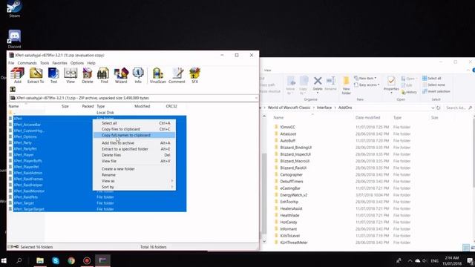Choose Copy full names to clipboard

[x=134, y=135]
